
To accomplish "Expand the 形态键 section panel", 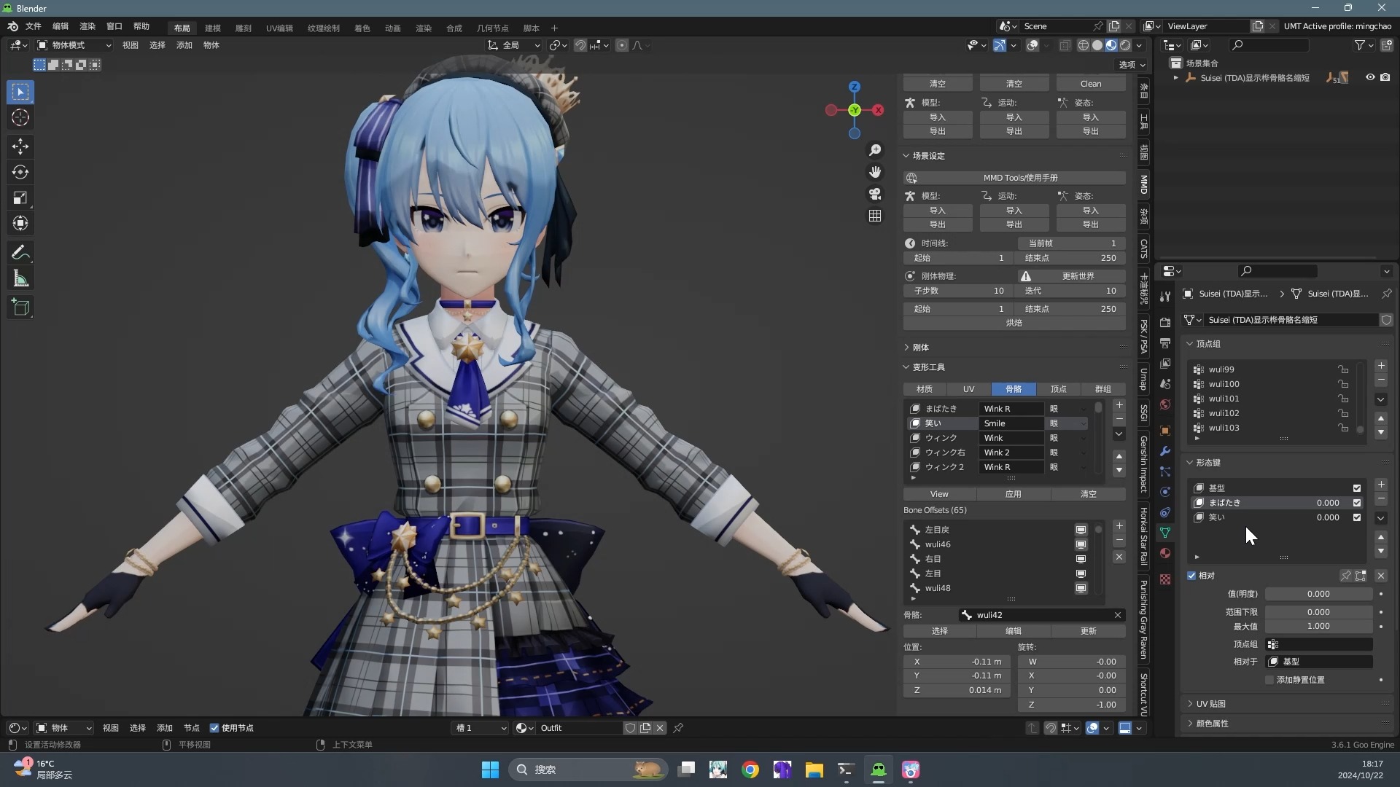I will click(1189, 462).
